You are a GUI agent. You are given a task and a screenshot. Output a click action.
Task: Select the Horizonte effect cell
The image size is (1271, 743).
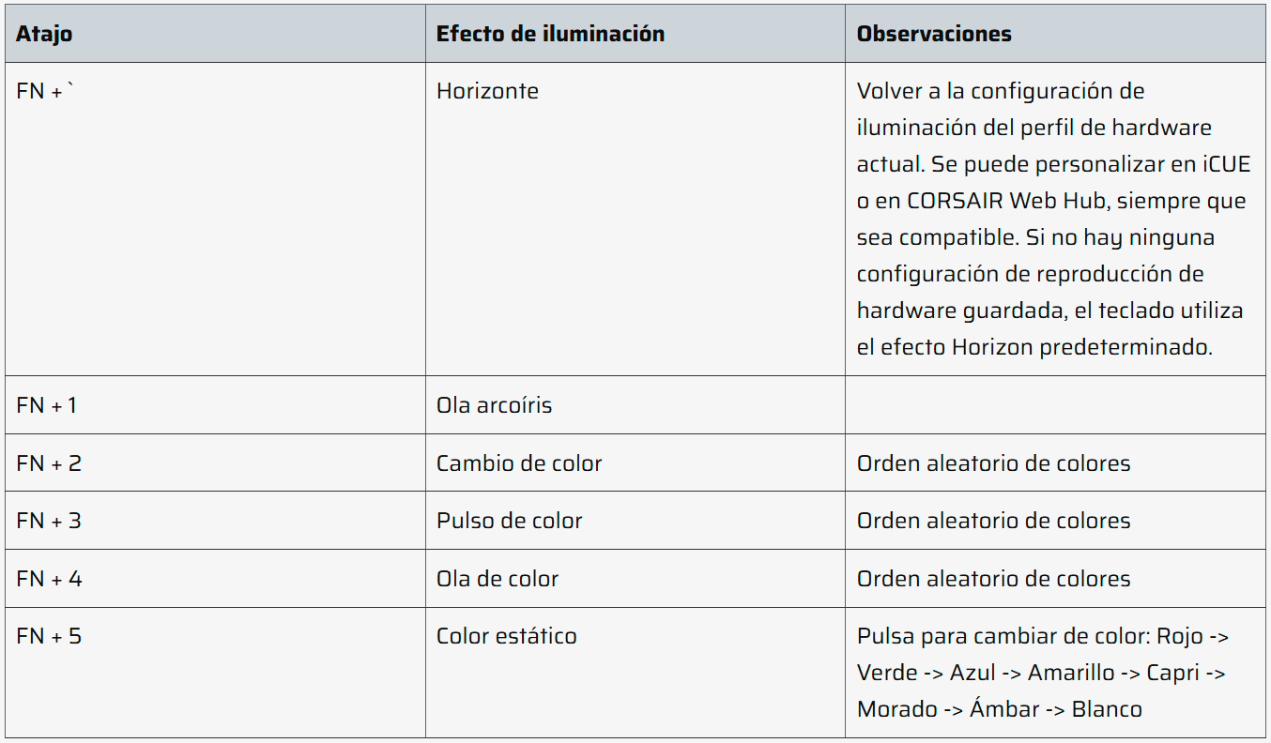click(635, 220)
